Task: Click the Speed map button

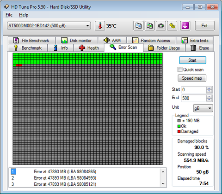Action: point(192,78)
